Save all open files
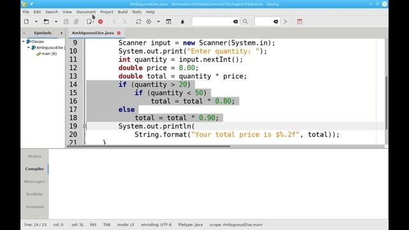Image resolution: width=409 pixels, height=230 pixels. tap(76, 22)
